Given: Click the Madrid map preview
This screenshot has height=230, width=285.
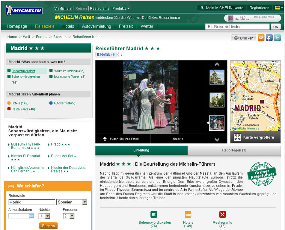Looking at the screenshot, I should pos(255,96).
